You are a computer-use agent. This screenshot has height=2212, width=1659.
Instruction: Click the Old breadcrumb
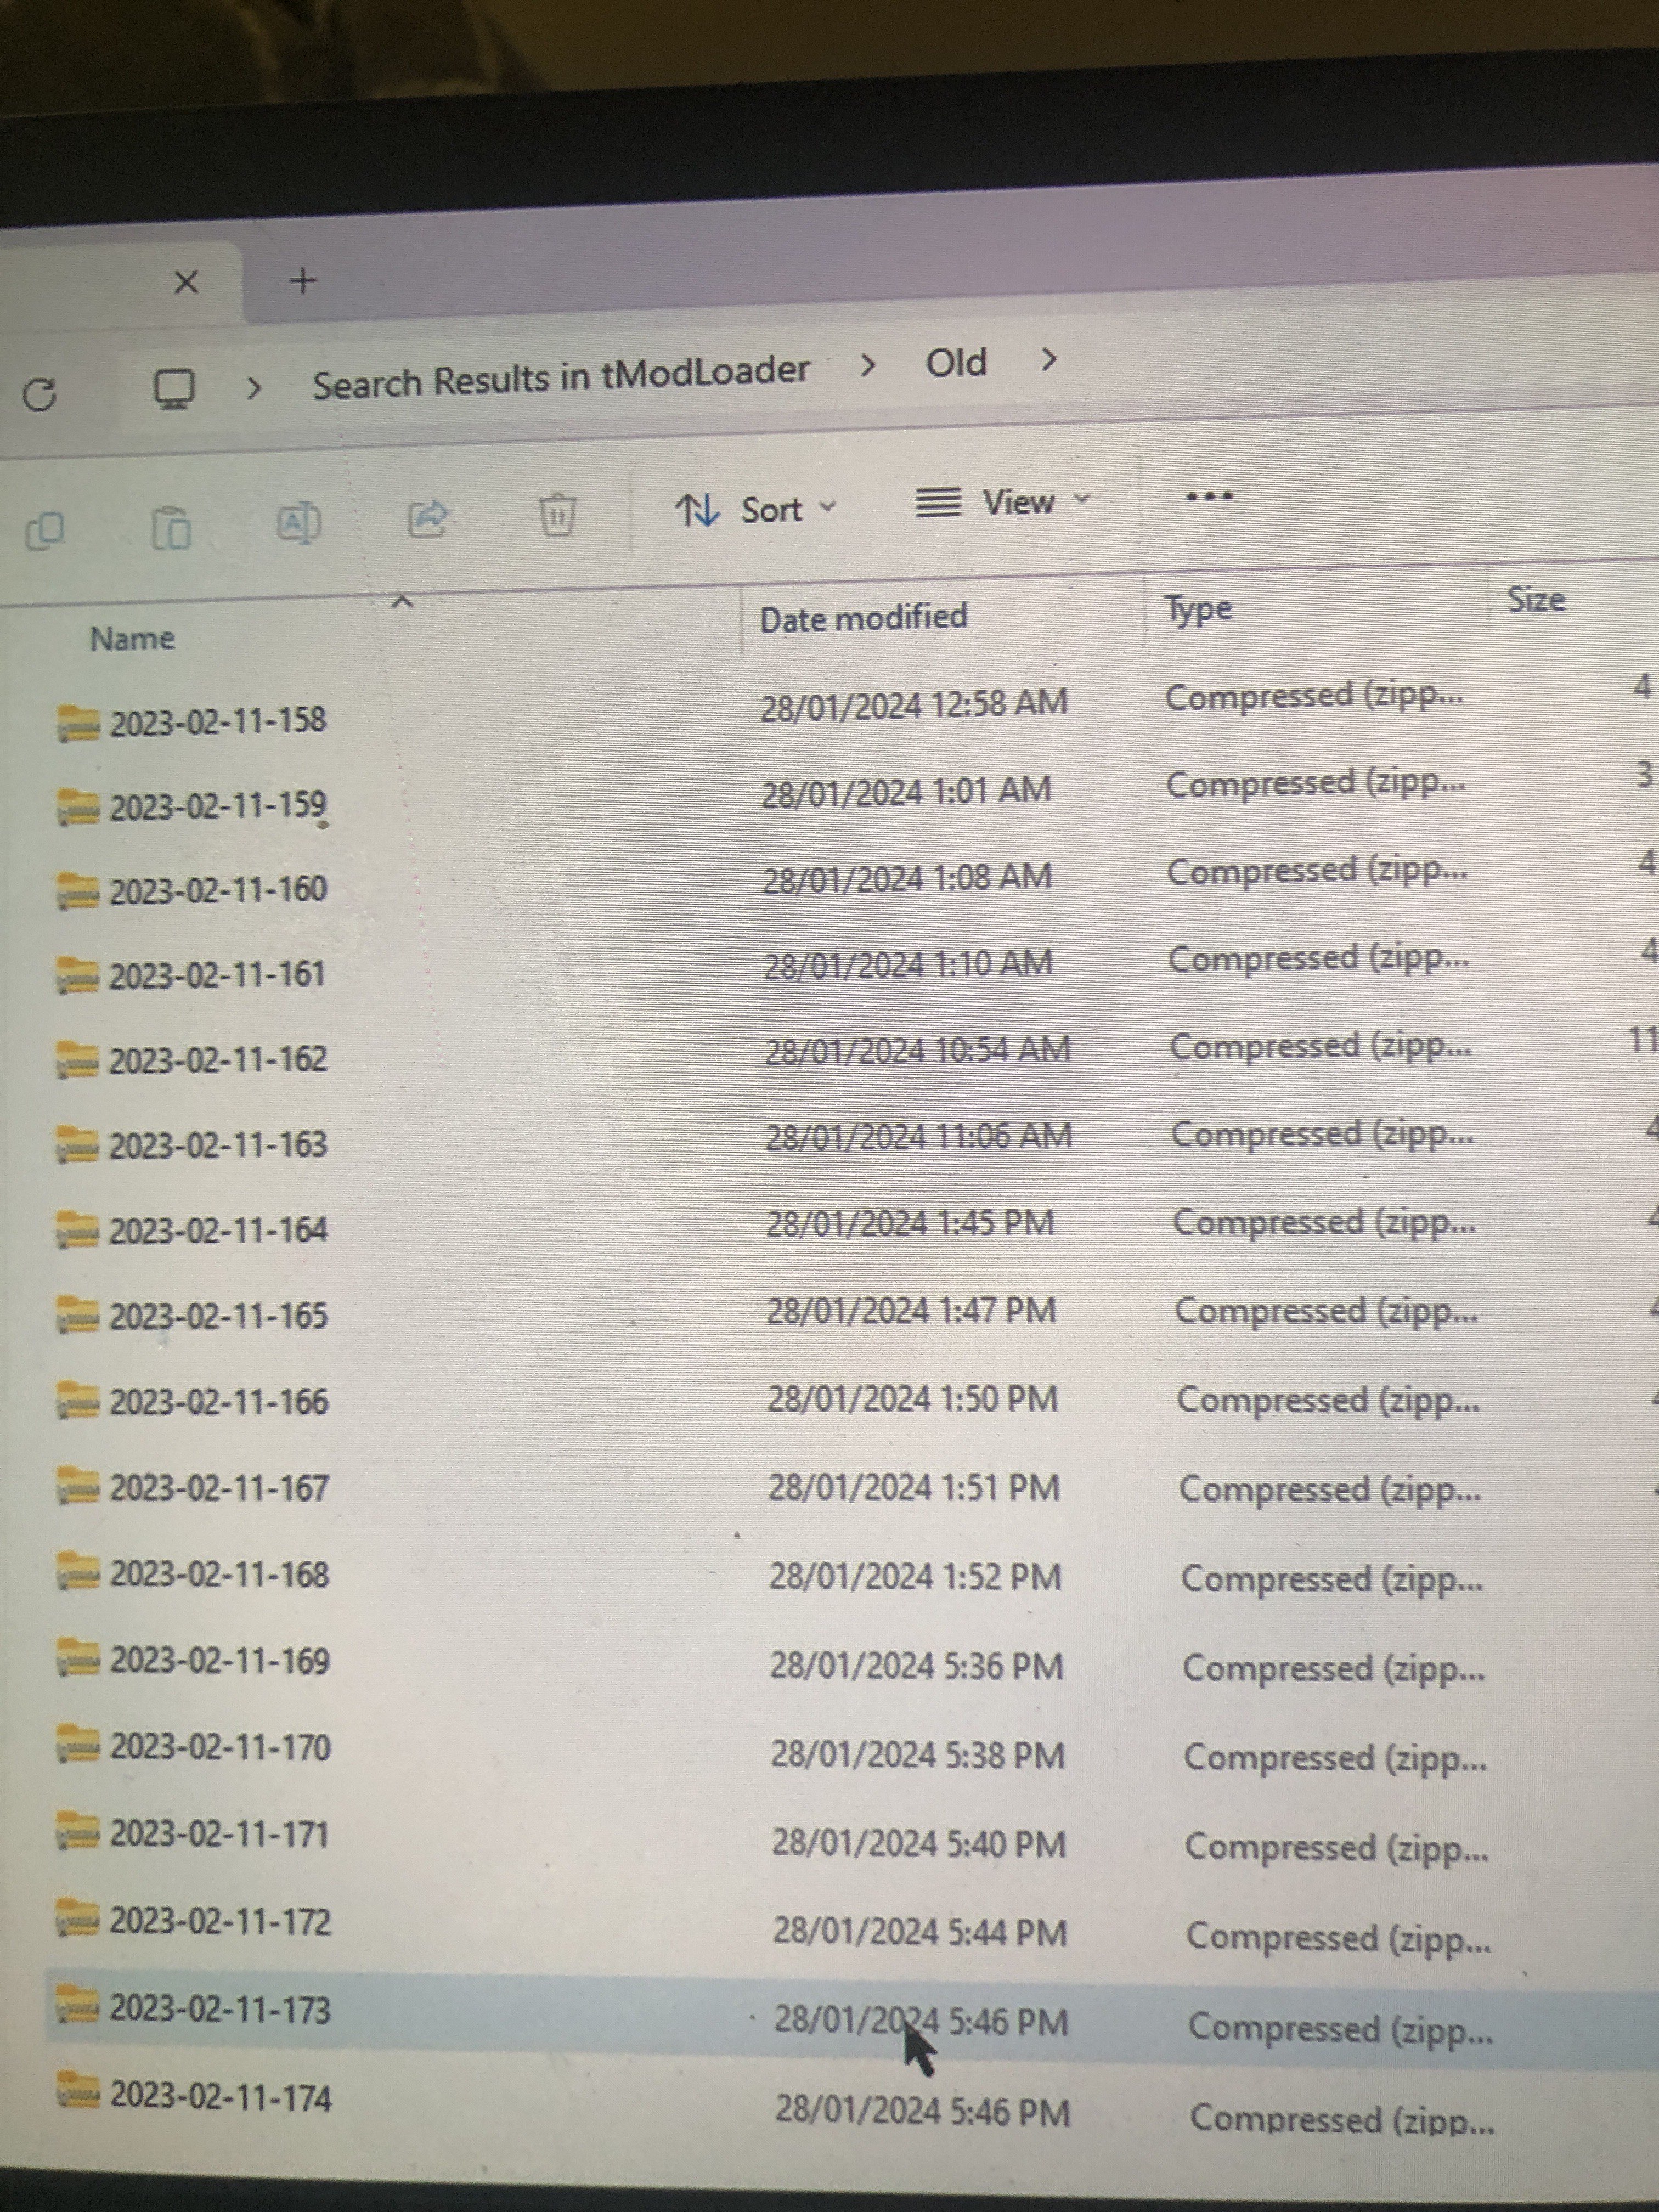point(956,362)
